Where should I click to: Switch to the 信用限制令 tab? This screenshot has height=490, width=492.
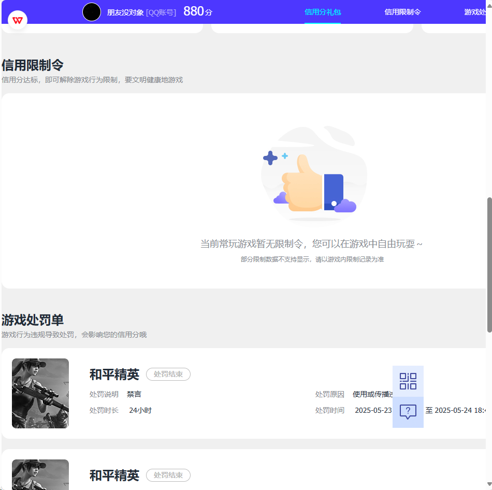pos(402,12)
